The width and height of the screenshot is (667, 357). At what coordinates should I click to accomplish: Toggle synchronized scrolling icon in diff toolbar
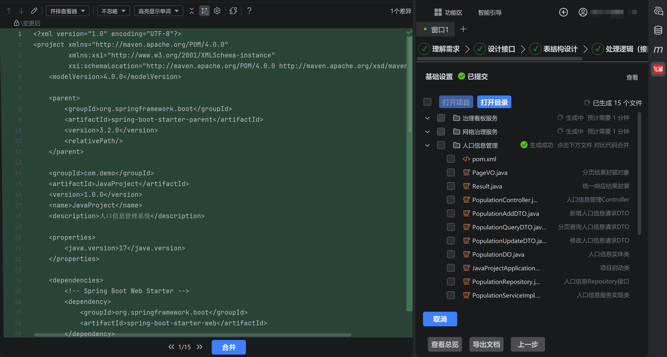point(205,11)
